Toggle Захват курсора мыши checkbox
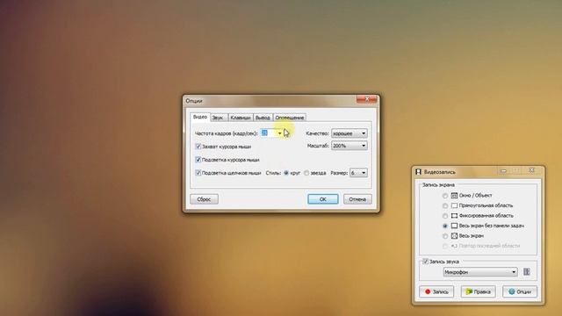This screenshot has height=316, width=562. 198,147
